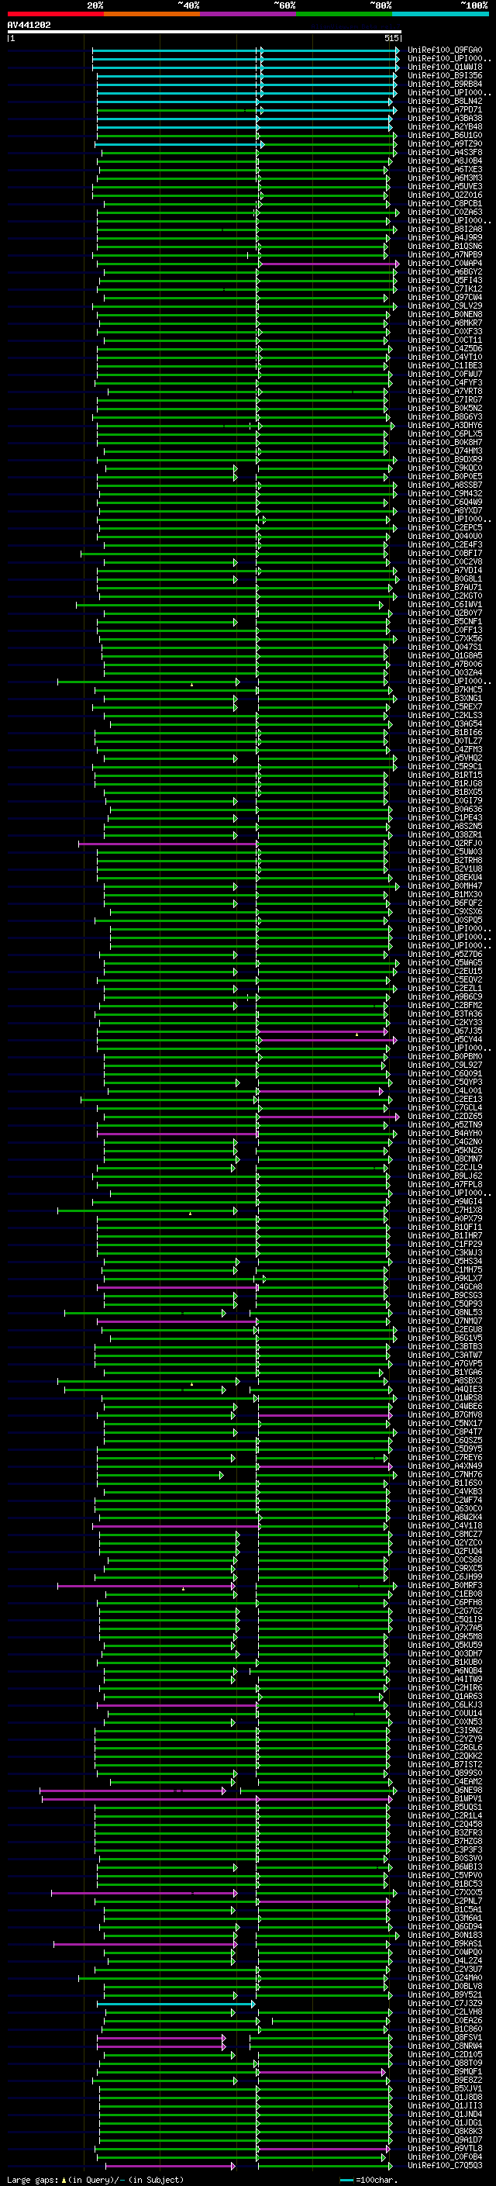Select hit label UniRef100_Q03ZA4
The image size is (496, 2186).
pos(445,673)
